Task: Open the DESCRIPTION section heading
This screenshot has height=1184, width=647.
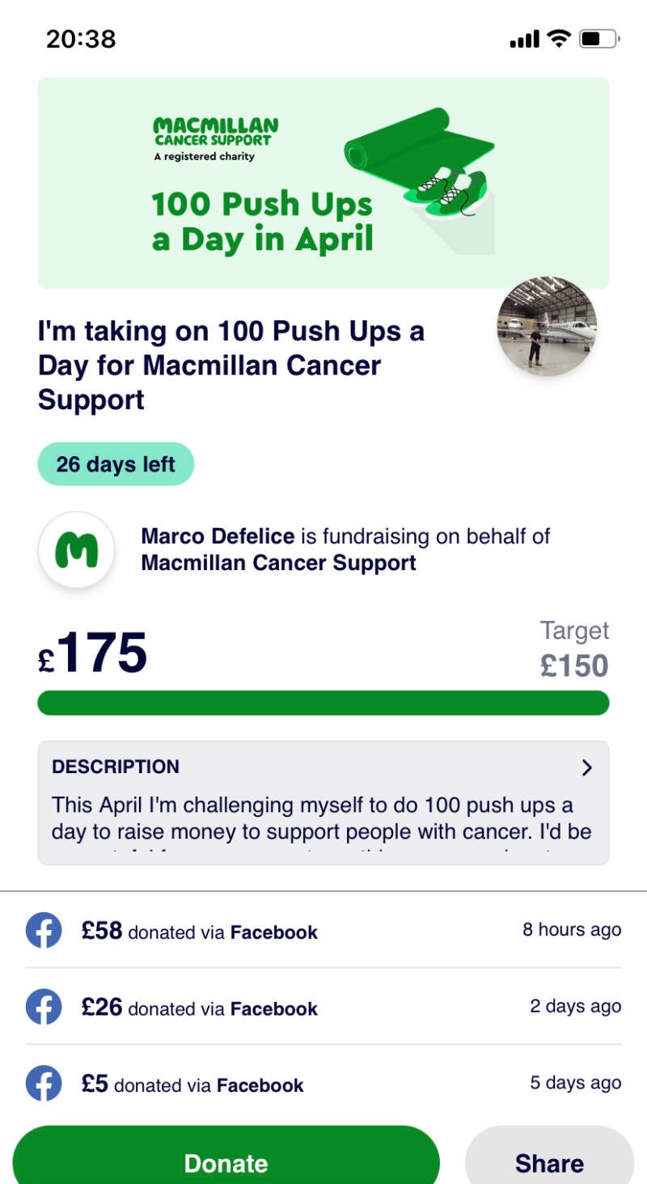Action: pos(116,767)
